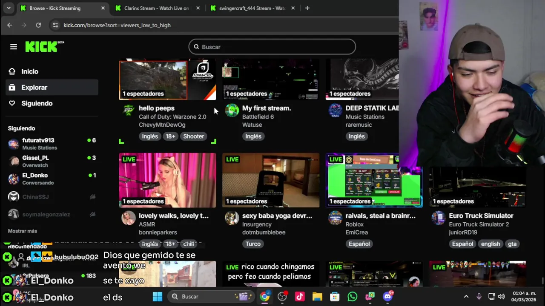
Task: Close the Clarinx Stream tab
Action: [198, 8]
